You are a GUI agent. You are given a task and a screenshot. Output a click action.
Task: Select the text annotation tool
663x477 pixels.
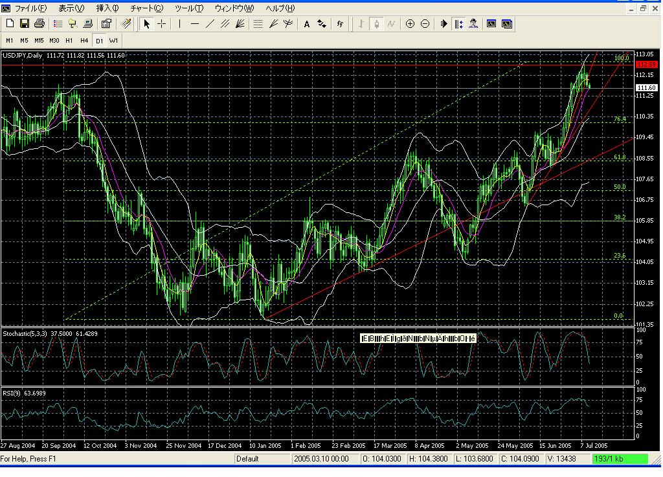(x=306, y=24)
